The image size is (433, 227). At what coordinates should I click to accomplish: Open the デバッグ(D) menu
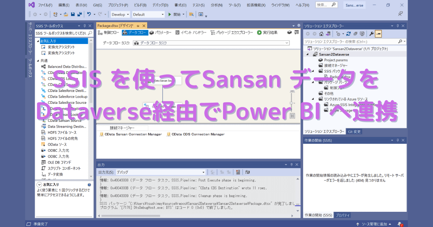click(x=161, y=5)
